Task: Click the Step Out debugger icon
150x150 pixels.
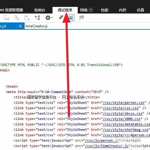Action: tap(27, 18)
